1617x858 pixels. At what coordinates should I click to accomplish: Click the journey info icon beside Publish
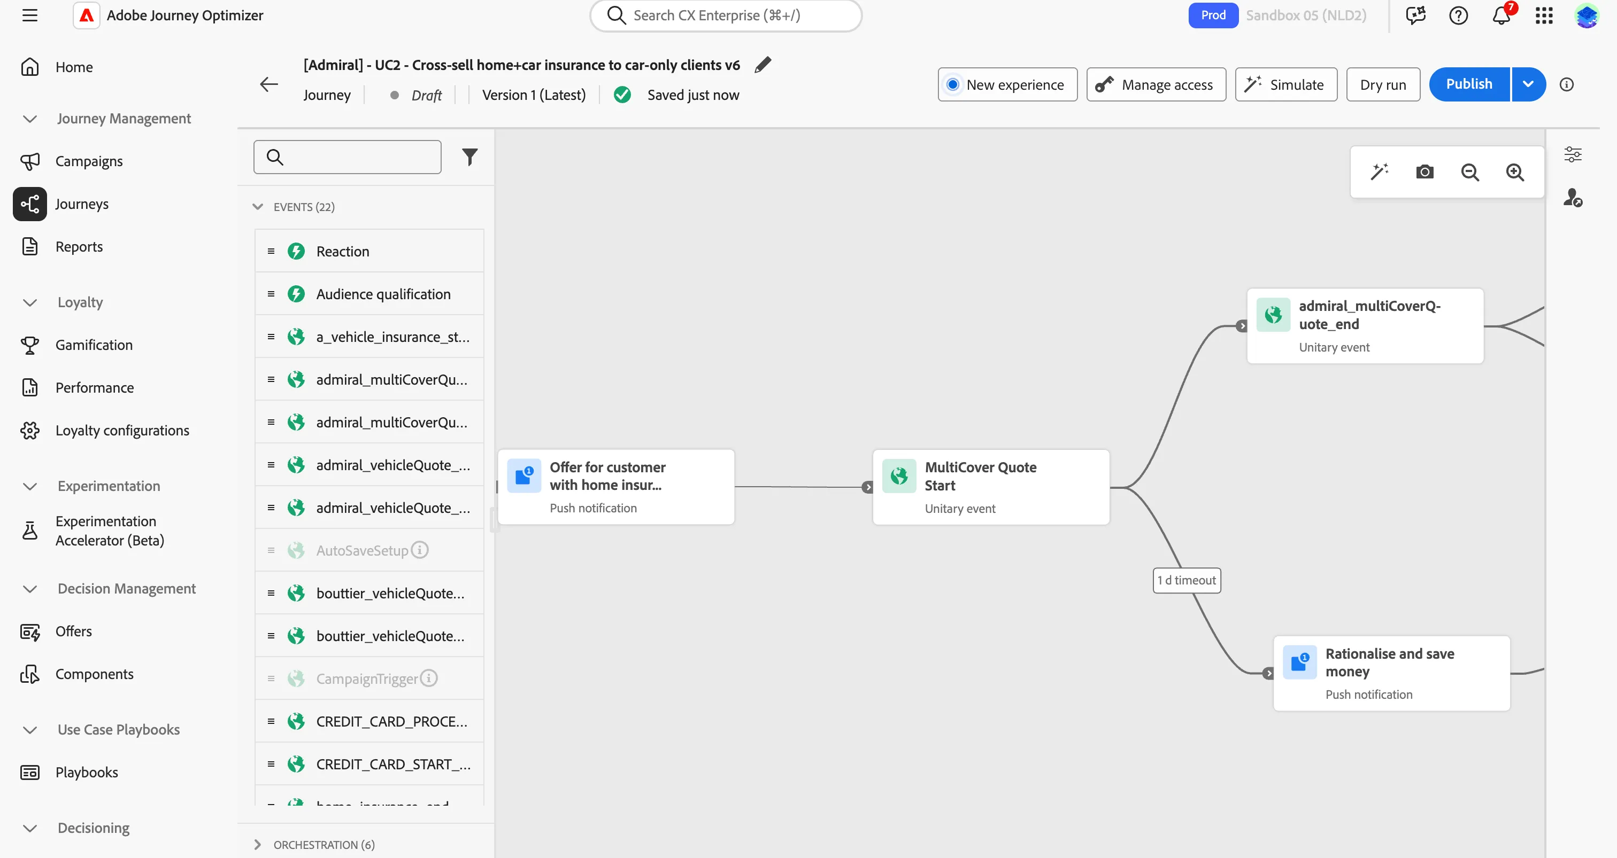1567,84
